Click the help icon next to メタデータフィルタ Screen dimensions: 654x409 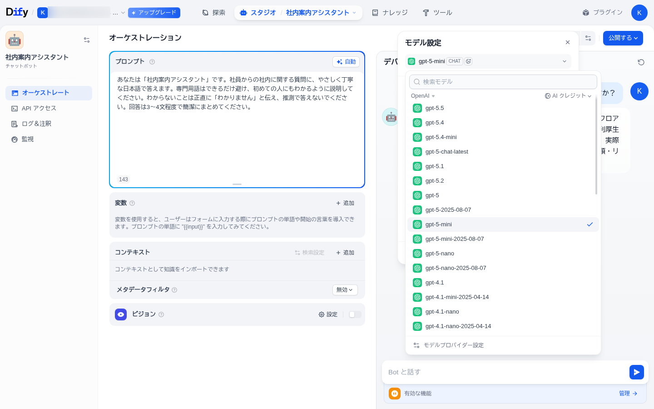pyautogui.click(x=174, y=290)
